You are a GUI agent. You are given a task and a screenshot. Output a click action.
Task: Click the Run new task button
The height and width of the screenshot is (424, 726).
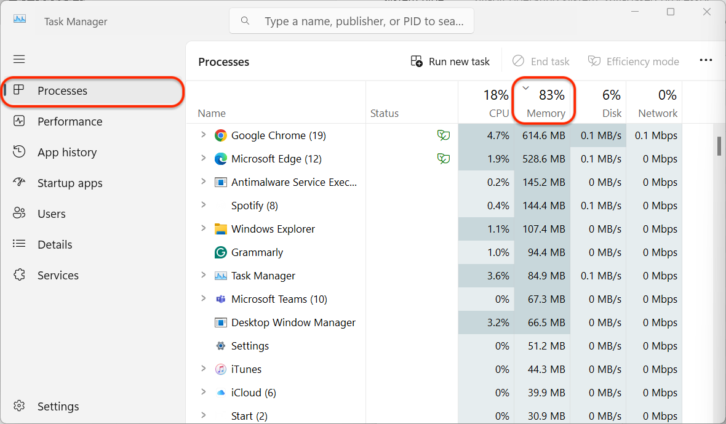pyautogui.click(x=450, y=62)
